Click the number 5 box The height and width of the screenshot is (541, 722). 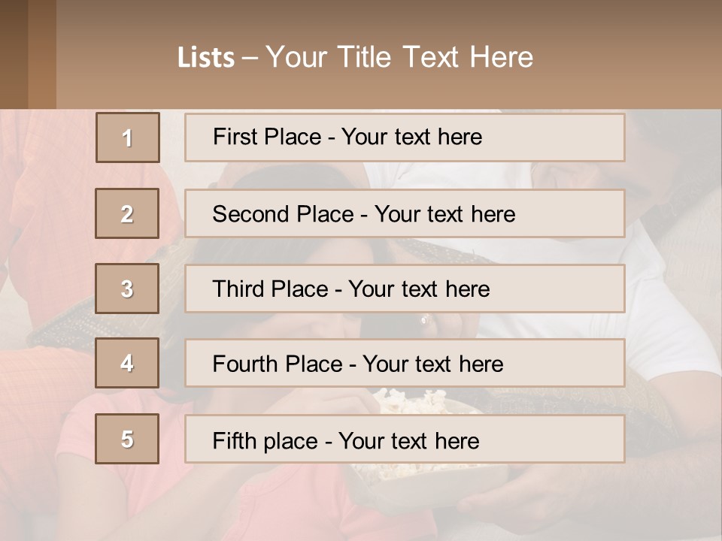(127, 439)
